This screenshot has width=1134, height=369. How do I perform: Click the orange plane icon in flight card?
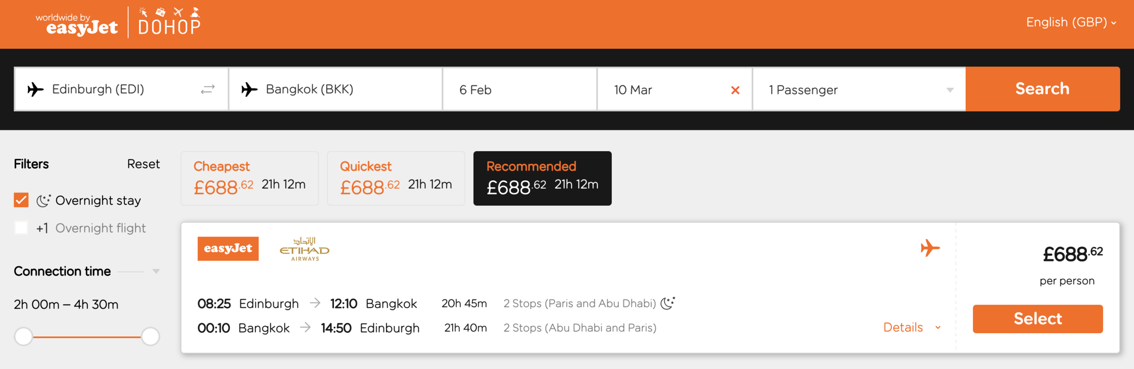tap(930, 248)
